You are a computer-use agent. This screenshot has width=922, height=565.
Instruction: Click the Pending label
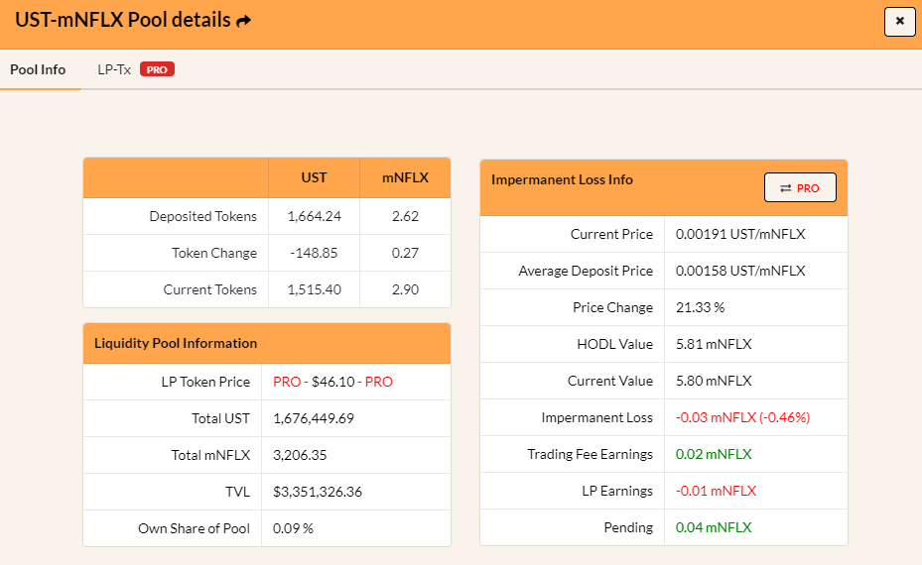tap(628, 527)
